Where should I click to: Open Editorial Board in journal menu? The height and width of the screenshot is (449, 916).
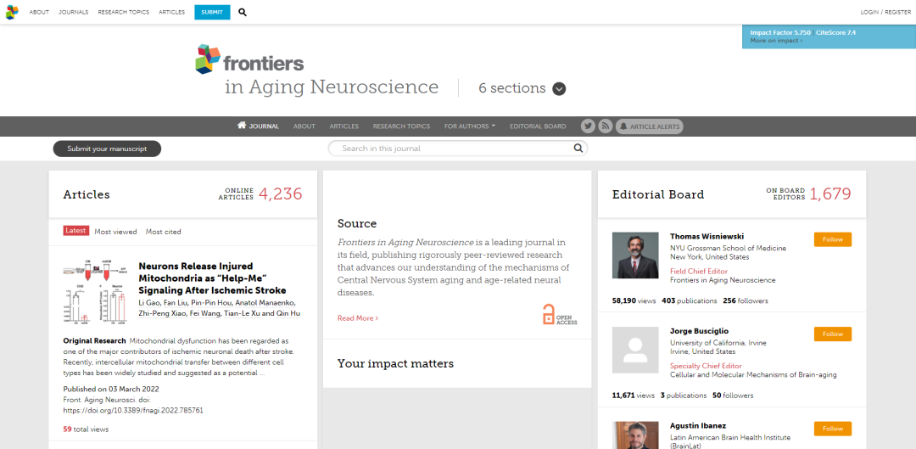[x=538, y=126]
